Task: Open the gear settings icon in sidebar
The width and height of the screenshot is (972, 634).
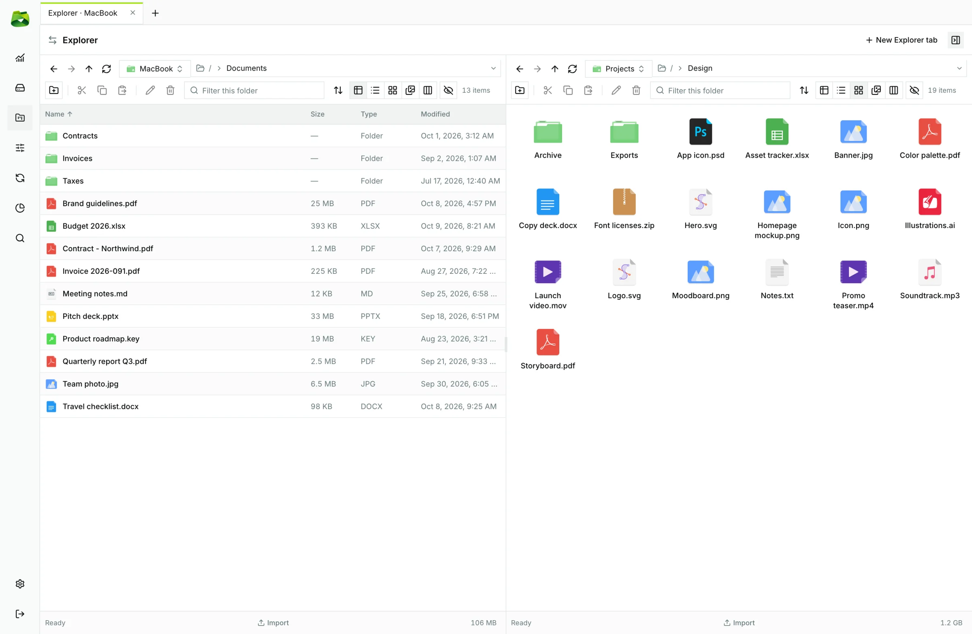Action: point(19,584)
